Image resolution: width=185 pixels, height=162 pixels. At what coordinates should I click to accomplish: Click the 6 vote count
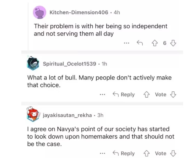tap(164, 43)
